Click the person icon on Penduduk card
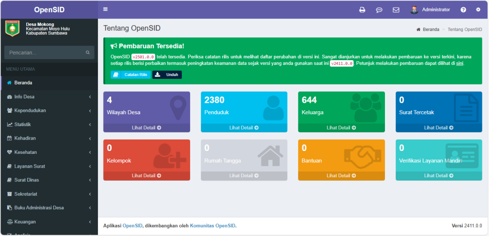 coord(274,107)
